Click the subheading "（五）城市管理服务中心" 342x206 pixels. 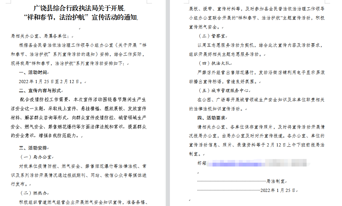pos(223,91)
